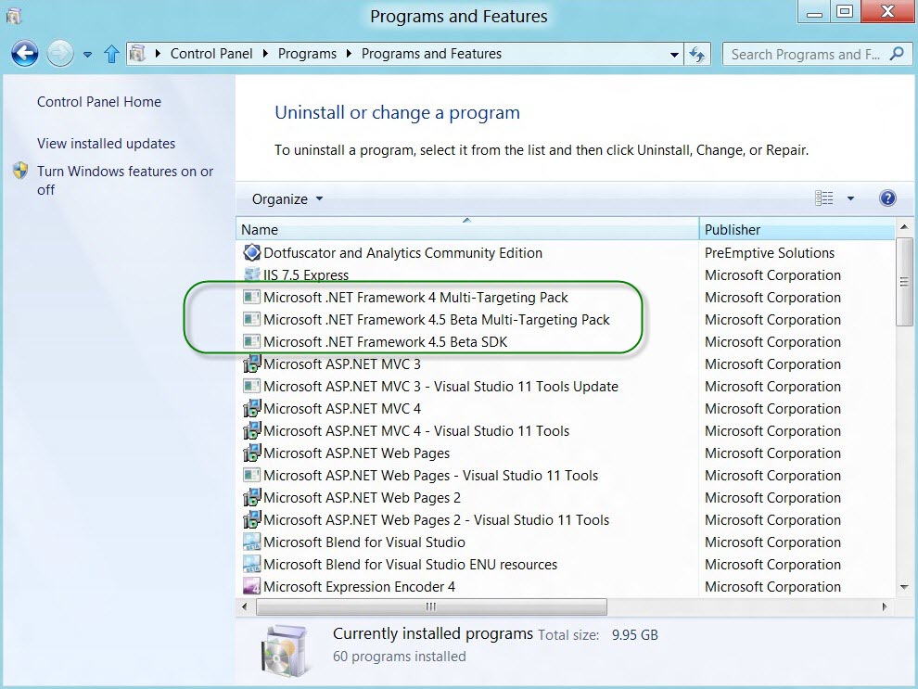Image resolution: width=918 pixels, height=689 pixels.
Task: Click icon of MVC 4 - Visual Studio 11 Tools
Action: (x=251, y=431)
